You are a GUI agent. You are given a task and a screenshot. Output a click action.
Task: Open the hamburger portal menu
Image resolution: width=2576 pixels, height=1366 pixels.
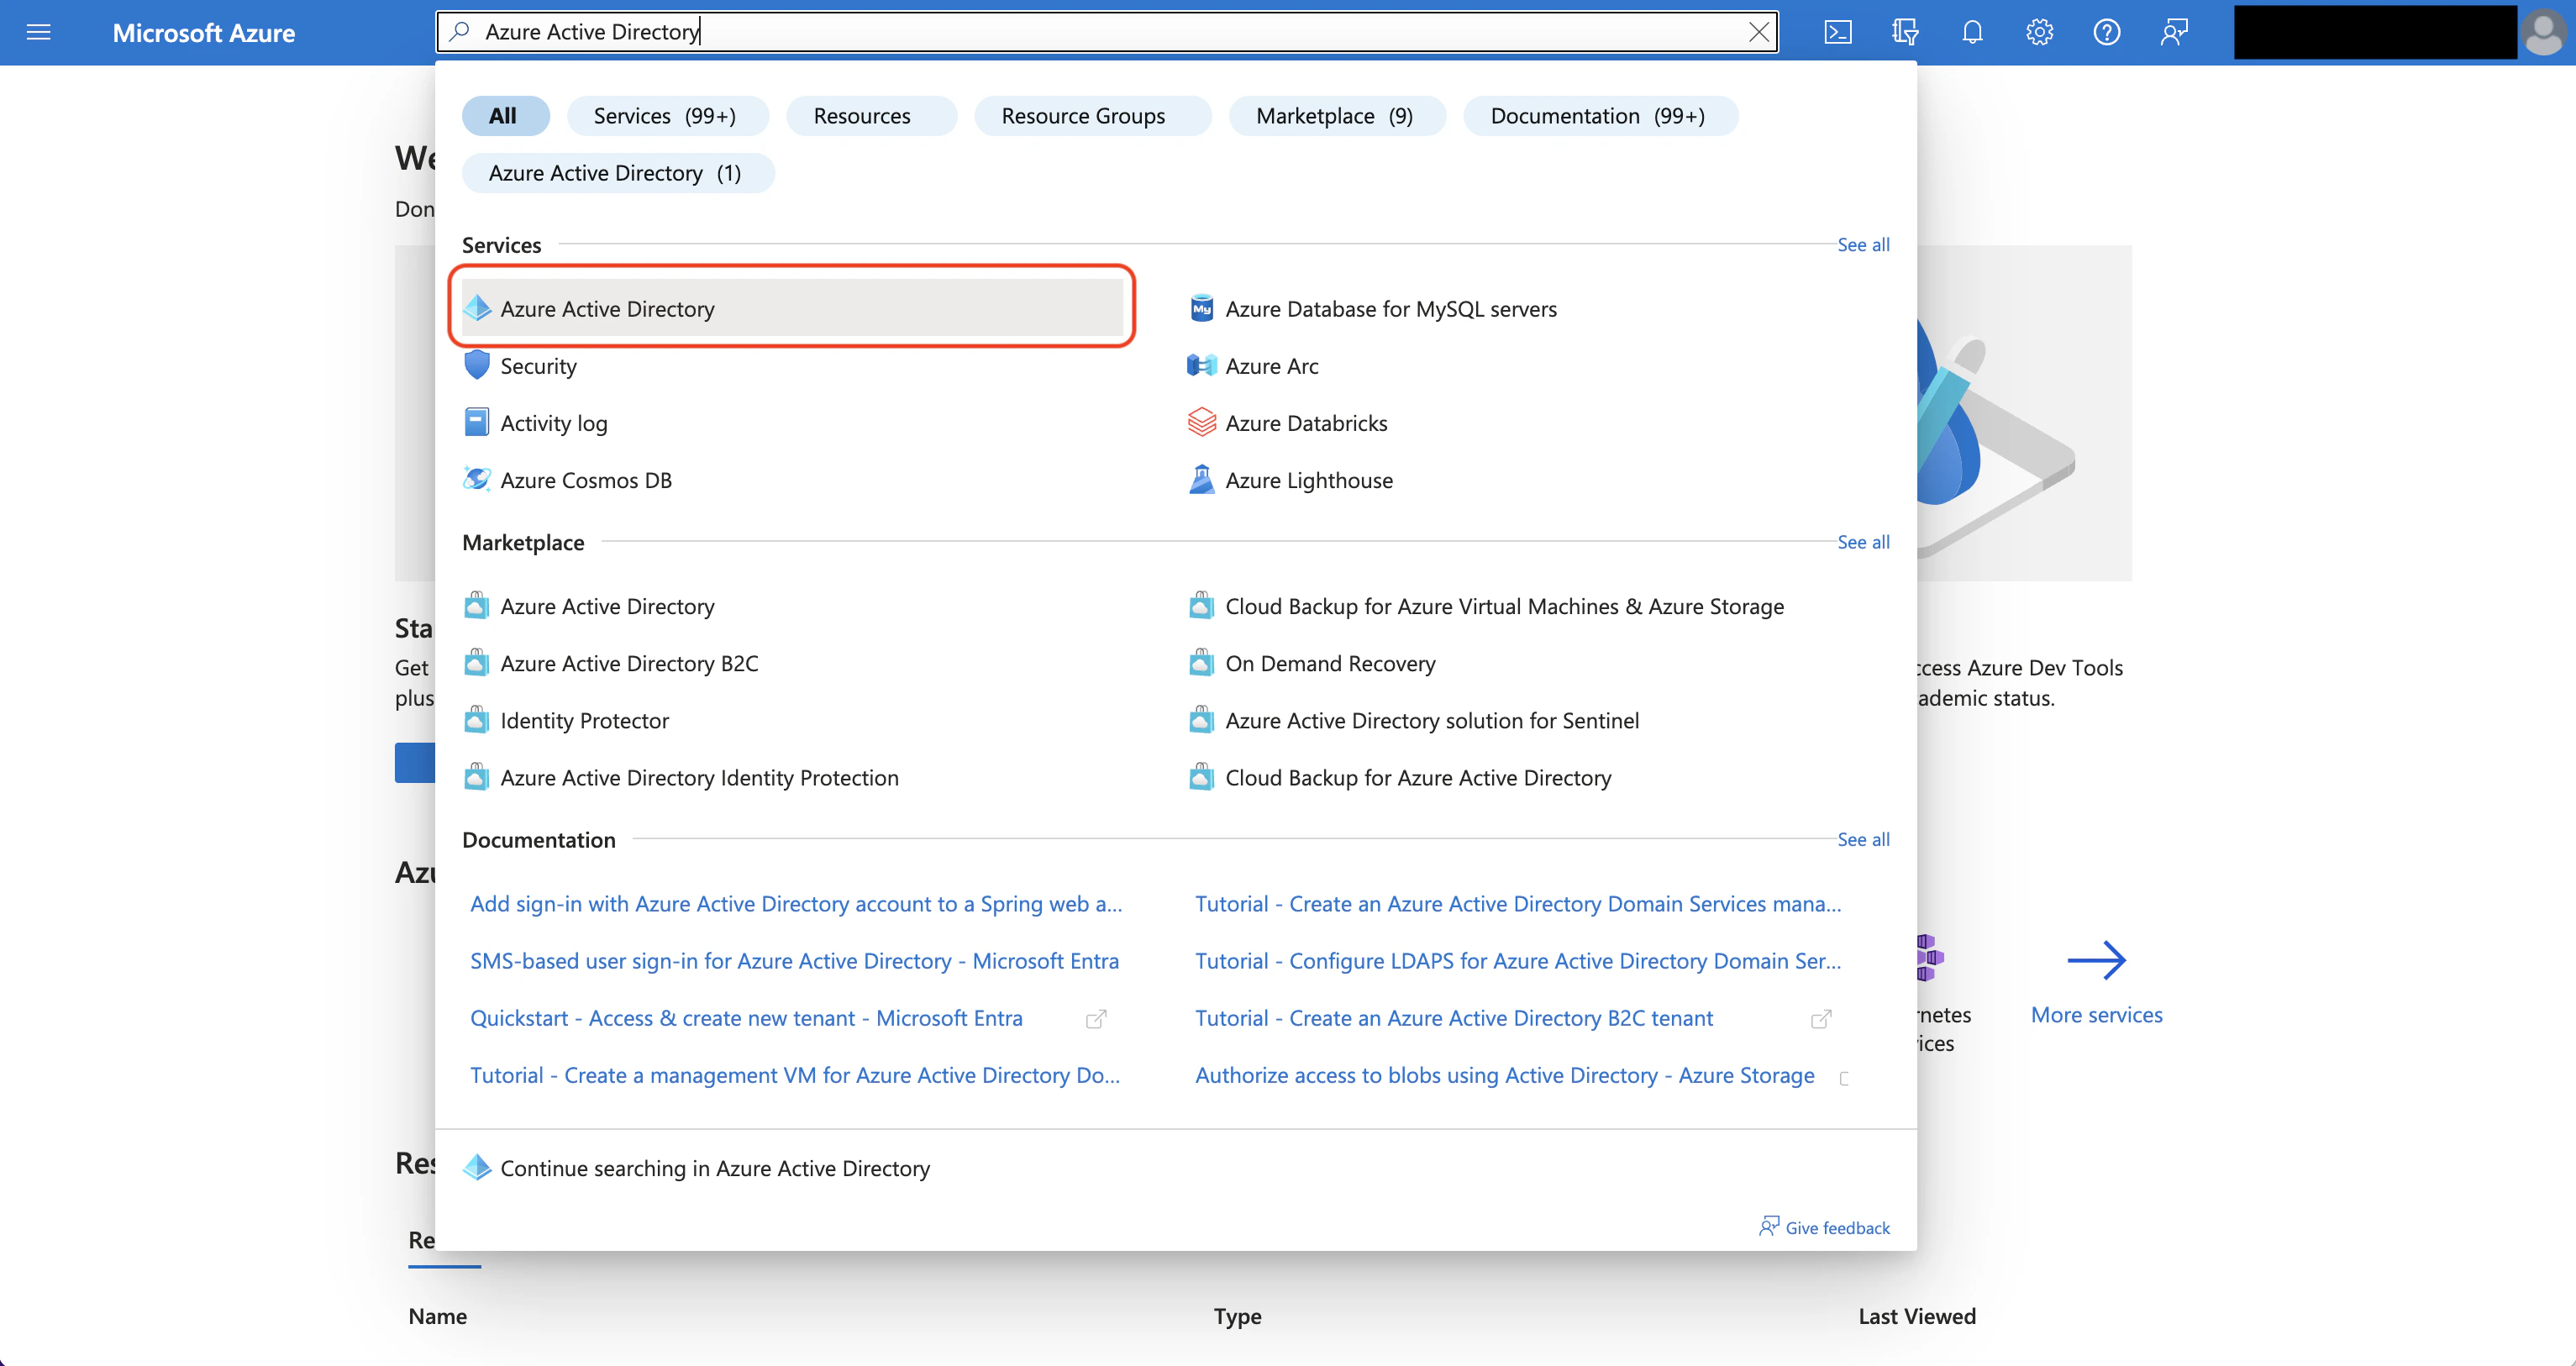tap(38, 32)
